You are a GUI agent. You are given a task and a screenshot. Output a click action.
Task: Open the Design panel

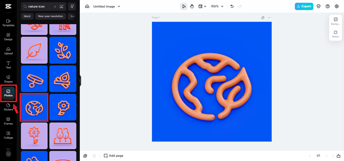pyautogui.click(x=8, y=37)
